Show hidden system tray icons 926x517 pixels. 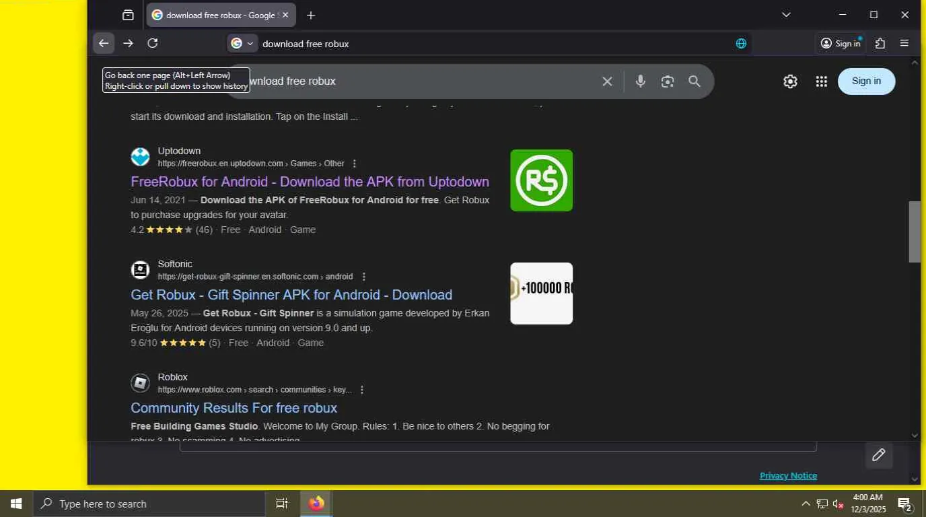806,504
